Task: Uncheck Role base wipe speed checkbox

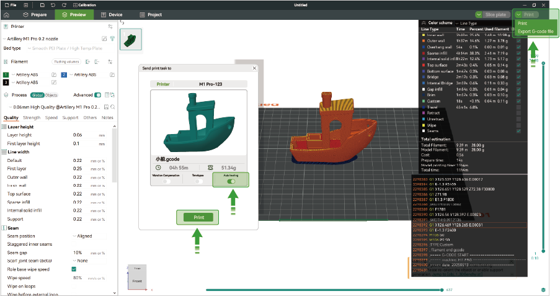Action: point(74,269)
